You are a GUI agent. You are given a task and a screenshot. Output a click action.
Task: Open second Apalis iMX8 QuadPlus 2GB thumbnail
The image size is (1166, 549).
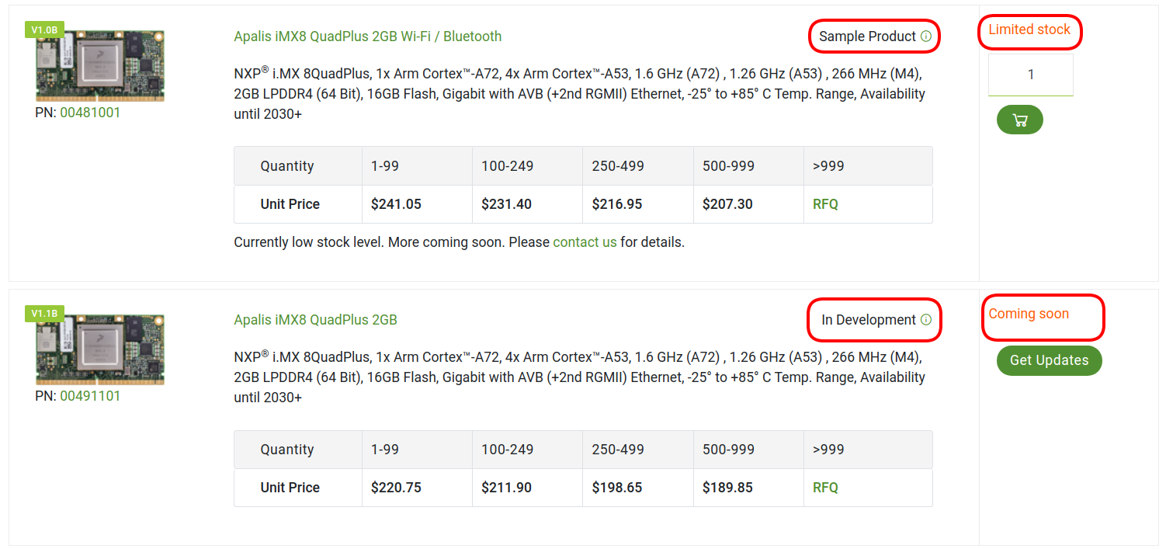[x=100, y=349]
